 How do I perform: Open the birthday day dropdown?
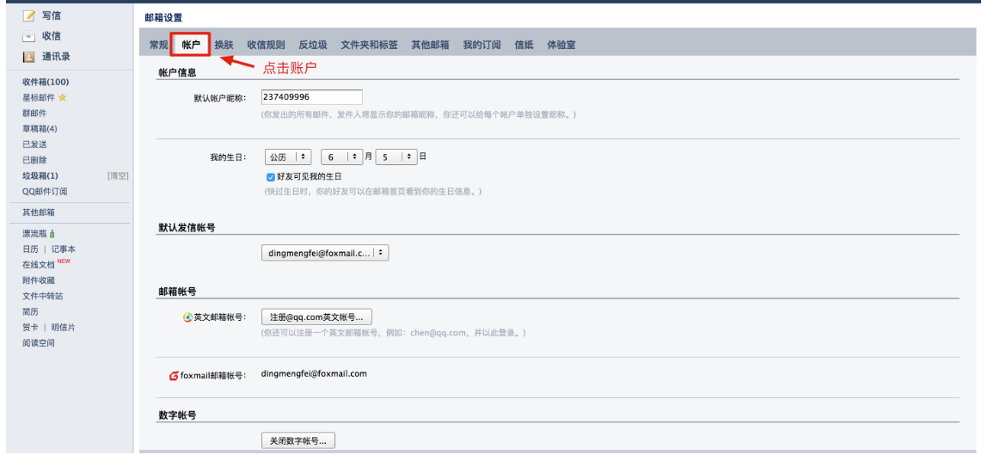point(396,157)
